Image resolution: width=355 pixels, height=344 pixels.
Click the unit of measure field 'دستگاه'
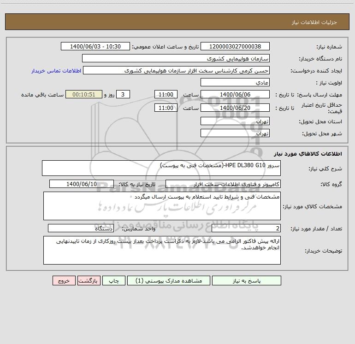pos(81,228)
